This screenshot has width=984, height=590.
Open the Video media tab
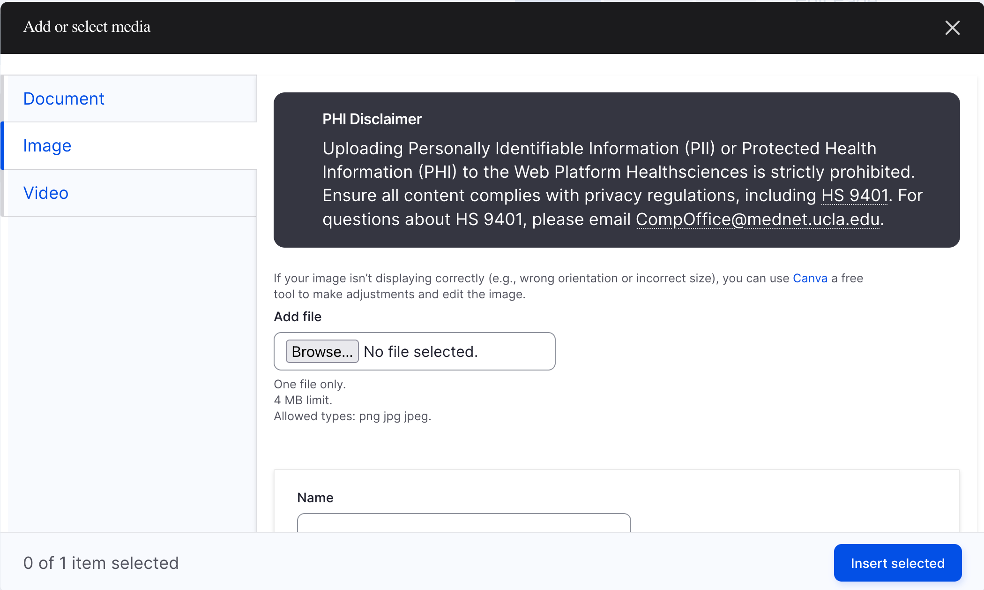46,193
